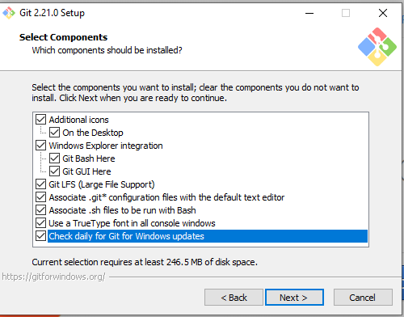Close the Git Setup window
Viewport: 404px width, 317px height.
coord(383,13)
